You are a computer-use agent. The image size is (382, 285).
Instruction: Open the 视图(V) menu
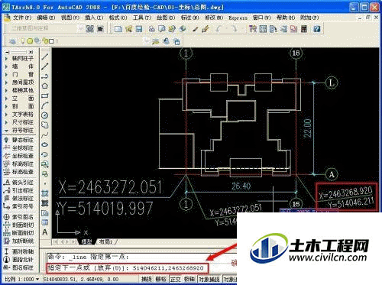click(70, 18)
